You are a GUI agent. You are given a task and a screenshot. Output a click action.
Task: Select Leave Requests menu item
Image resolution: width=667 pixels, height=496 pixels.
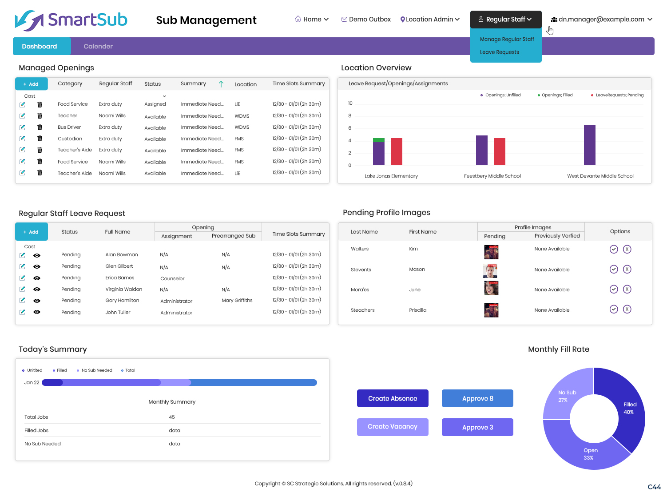coord(499,52)
